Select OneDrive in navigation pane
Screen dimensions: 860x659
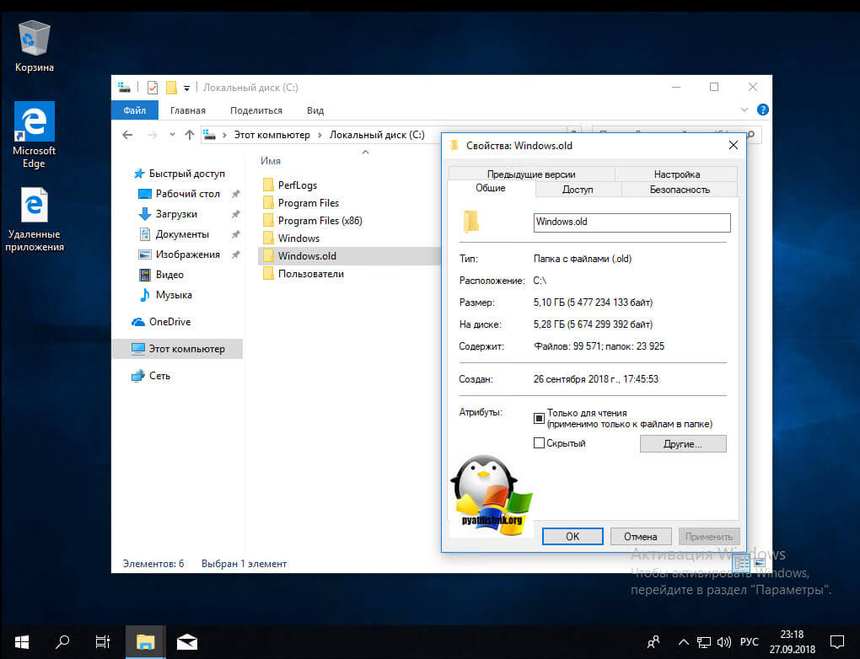(161, 322)
